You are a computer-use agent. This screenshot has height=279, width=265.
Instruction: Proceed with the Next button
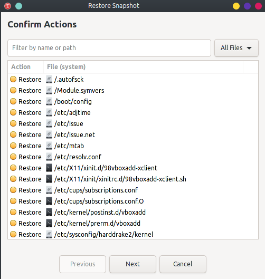(x=132, y=264)
